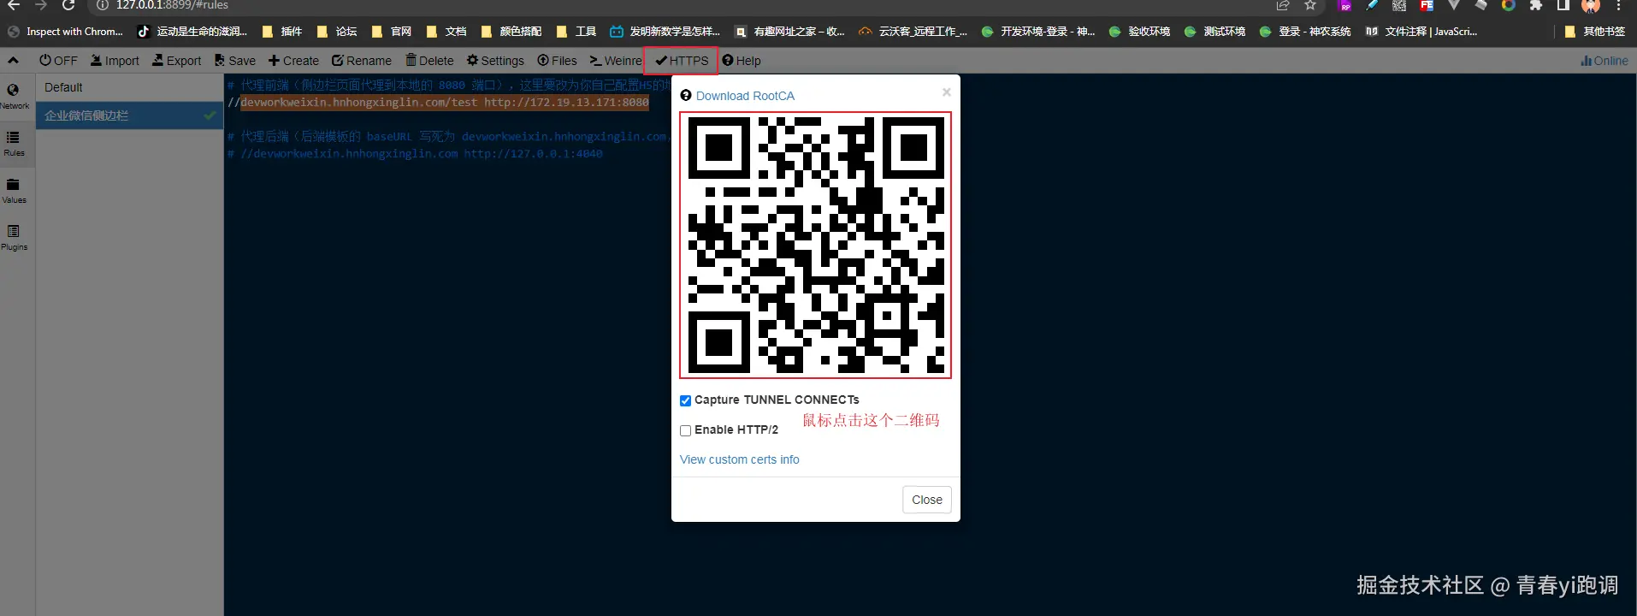
Task: Click Export in the toolbar
Action: tap(177, 61)
